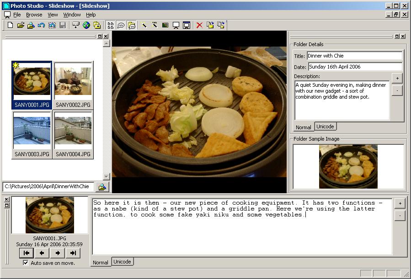Viewport: 411px width, 279px height.
Task: Uncheck Auto save on move
Action: tap(26, 263)
